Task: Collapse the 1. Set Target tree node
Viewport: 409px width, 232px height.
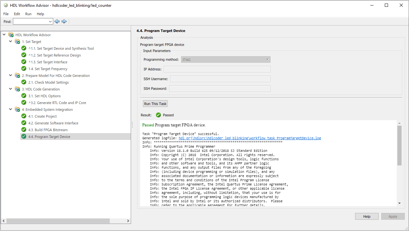Action: point(11,42)
